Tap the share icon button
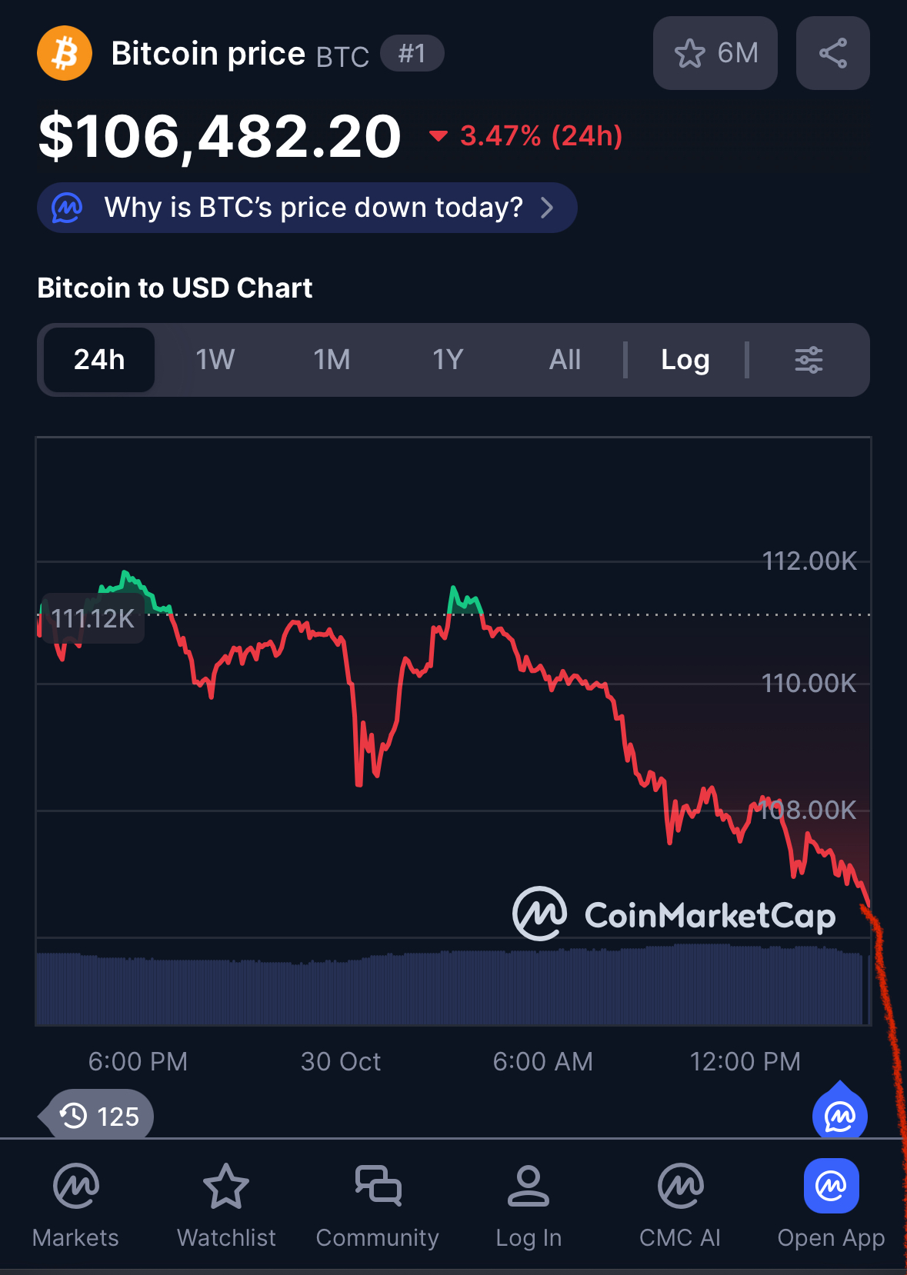This screenshot has height=1275, width=907. [x=832, y=53]
